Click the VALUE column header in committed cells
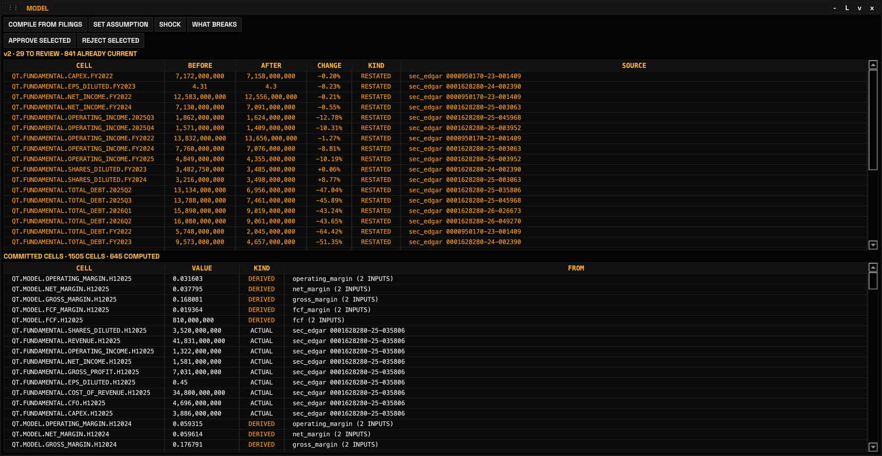 tap(202, 268)
